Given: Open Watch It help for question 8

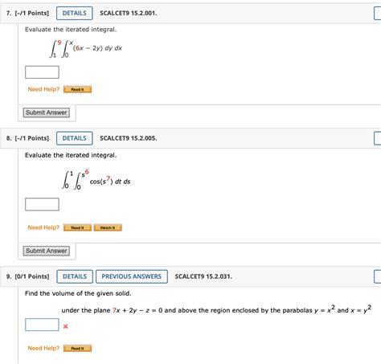Looking at the screenshot, I should (x=108, y=227).
